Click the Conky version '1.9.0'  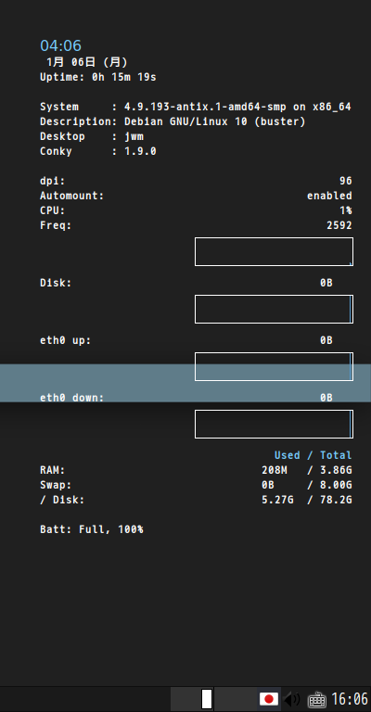140,151
